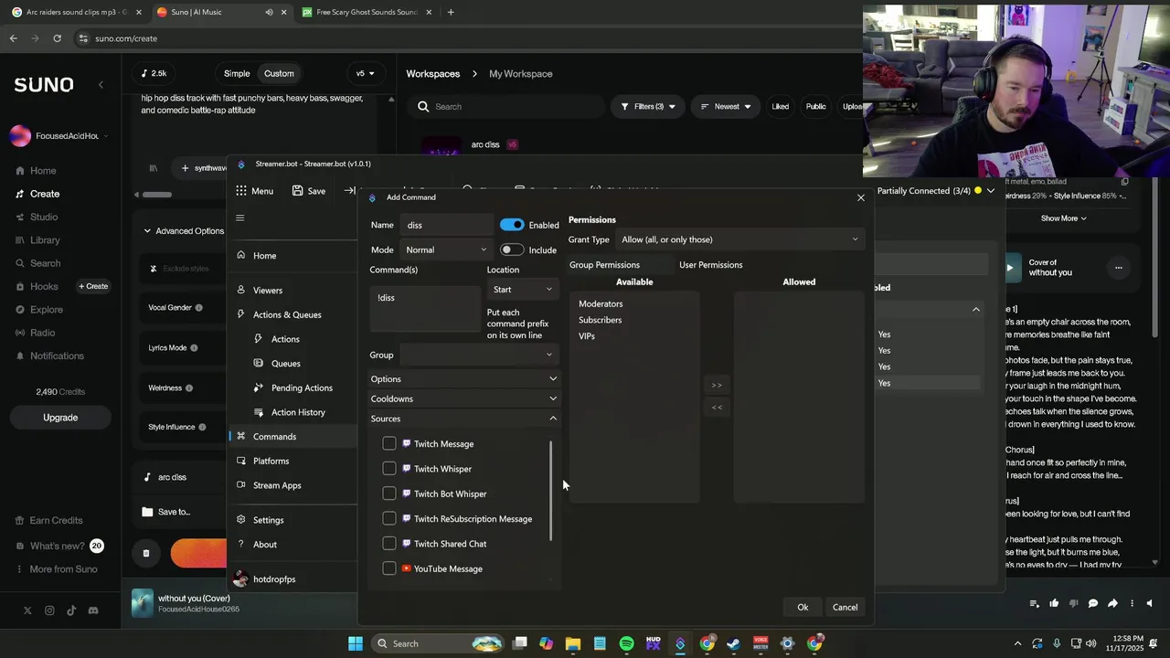Open the Newest sort dropdown
Viewport: 1170px width, 658px height.
pyautogui.click(x=726, y=106)
